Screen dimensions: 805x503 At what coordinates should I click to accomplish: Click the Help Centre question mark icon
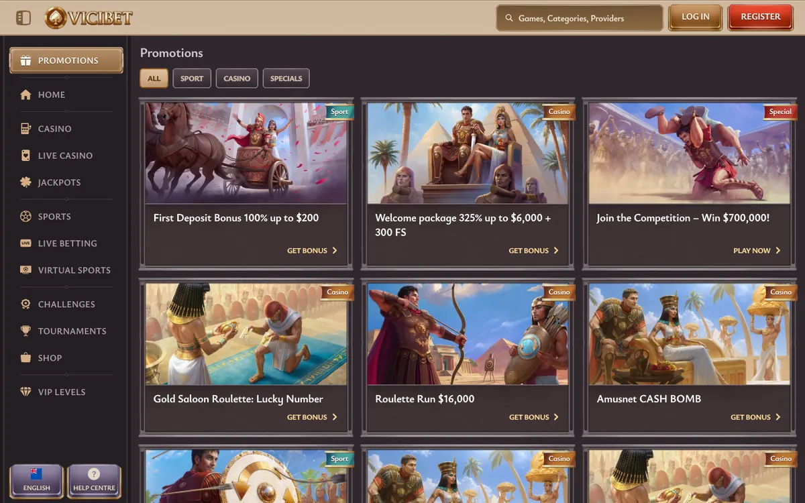(94, 474)
